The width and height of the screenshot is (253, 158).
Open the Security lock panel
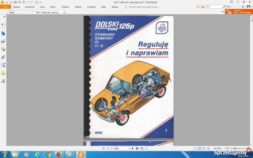tap(3, 73)
